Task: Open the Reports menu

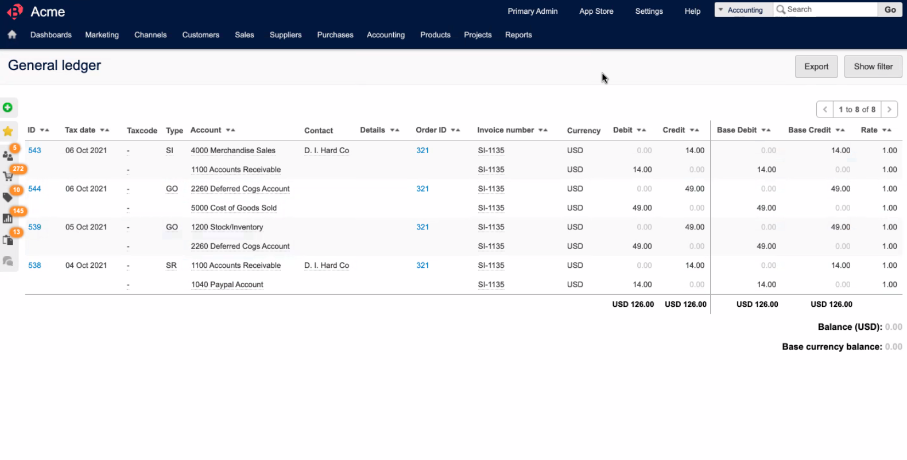Action: (518, 35)
